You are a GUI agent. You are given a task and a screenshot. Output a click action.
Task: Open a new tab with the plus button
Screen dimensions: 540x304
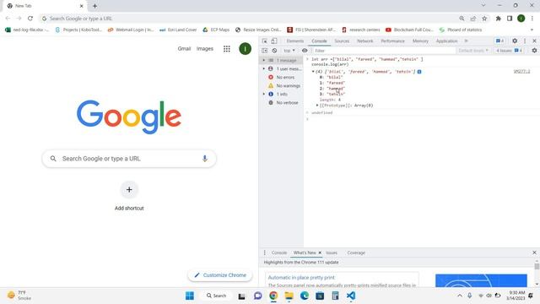(x=94, y=6)
